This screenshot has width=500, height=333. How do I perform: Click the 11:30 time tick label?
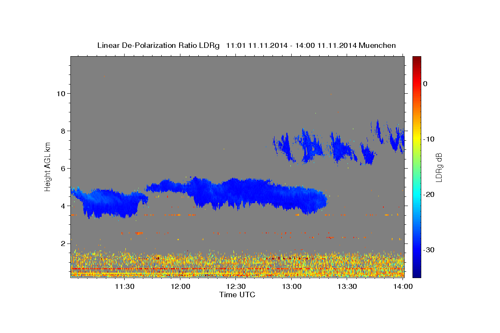[125, 286]
